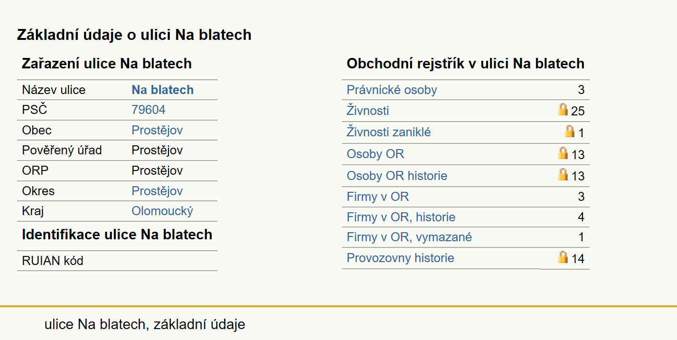Open the Okres Prostějov link
Viewport: 677px width, 340px height.
157,191
